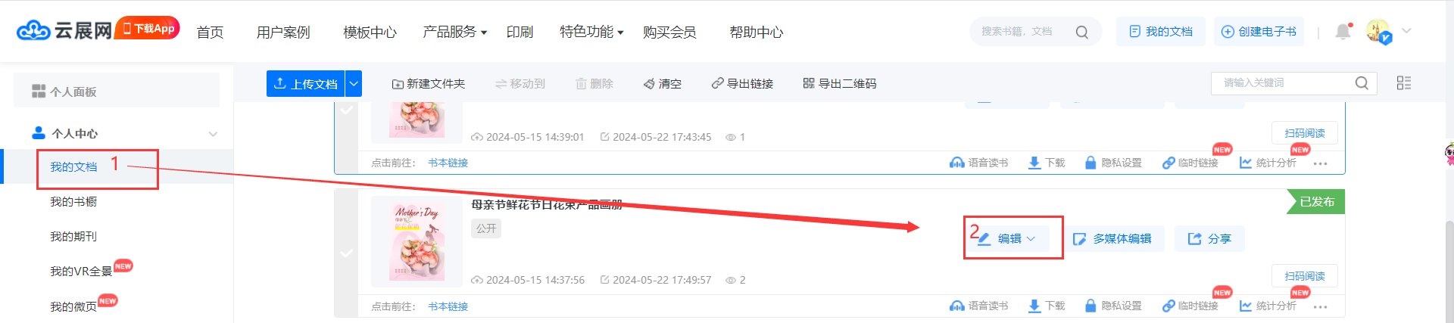The height and width of the screenshot is (323, 1454).
Task: Open the Mother's Day album cover thumbnail
Action: (417, 241)
